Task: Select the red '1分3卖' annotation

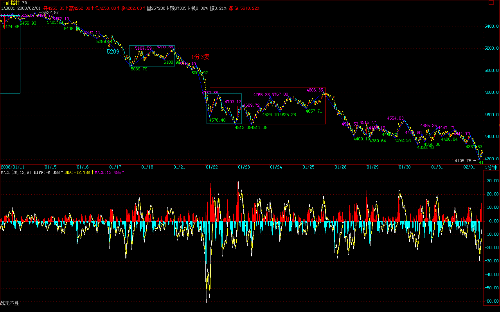Action: pyautogui.click(x=200, y=57)
